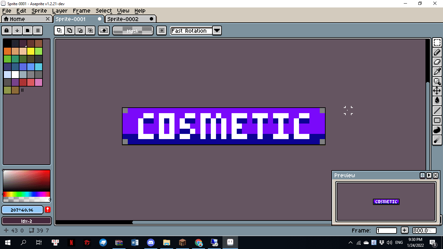
Task: Select the Hand tool for scrolling
Action: [437, 91]
